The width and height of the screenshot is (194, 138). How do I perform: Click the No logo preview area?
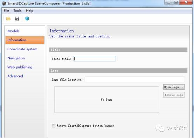click(107, 100)
